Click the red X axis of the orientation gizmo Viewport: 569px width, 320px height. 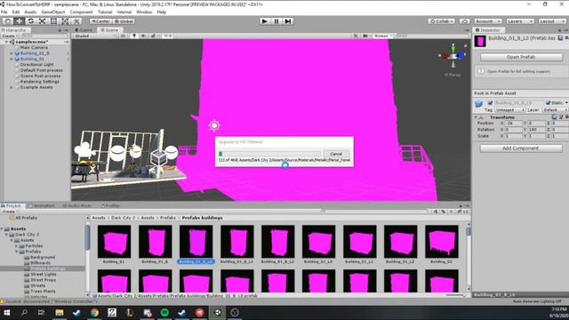(x=444, y=55)
